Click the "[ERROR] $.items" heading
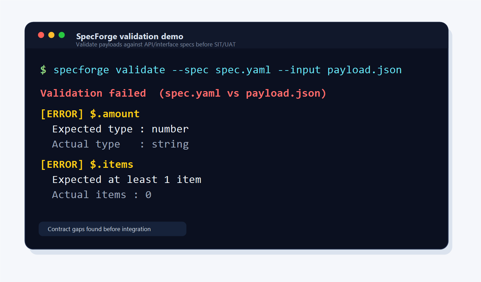The width and height of the screenshot is (481, 282). [x=87, y=164]
